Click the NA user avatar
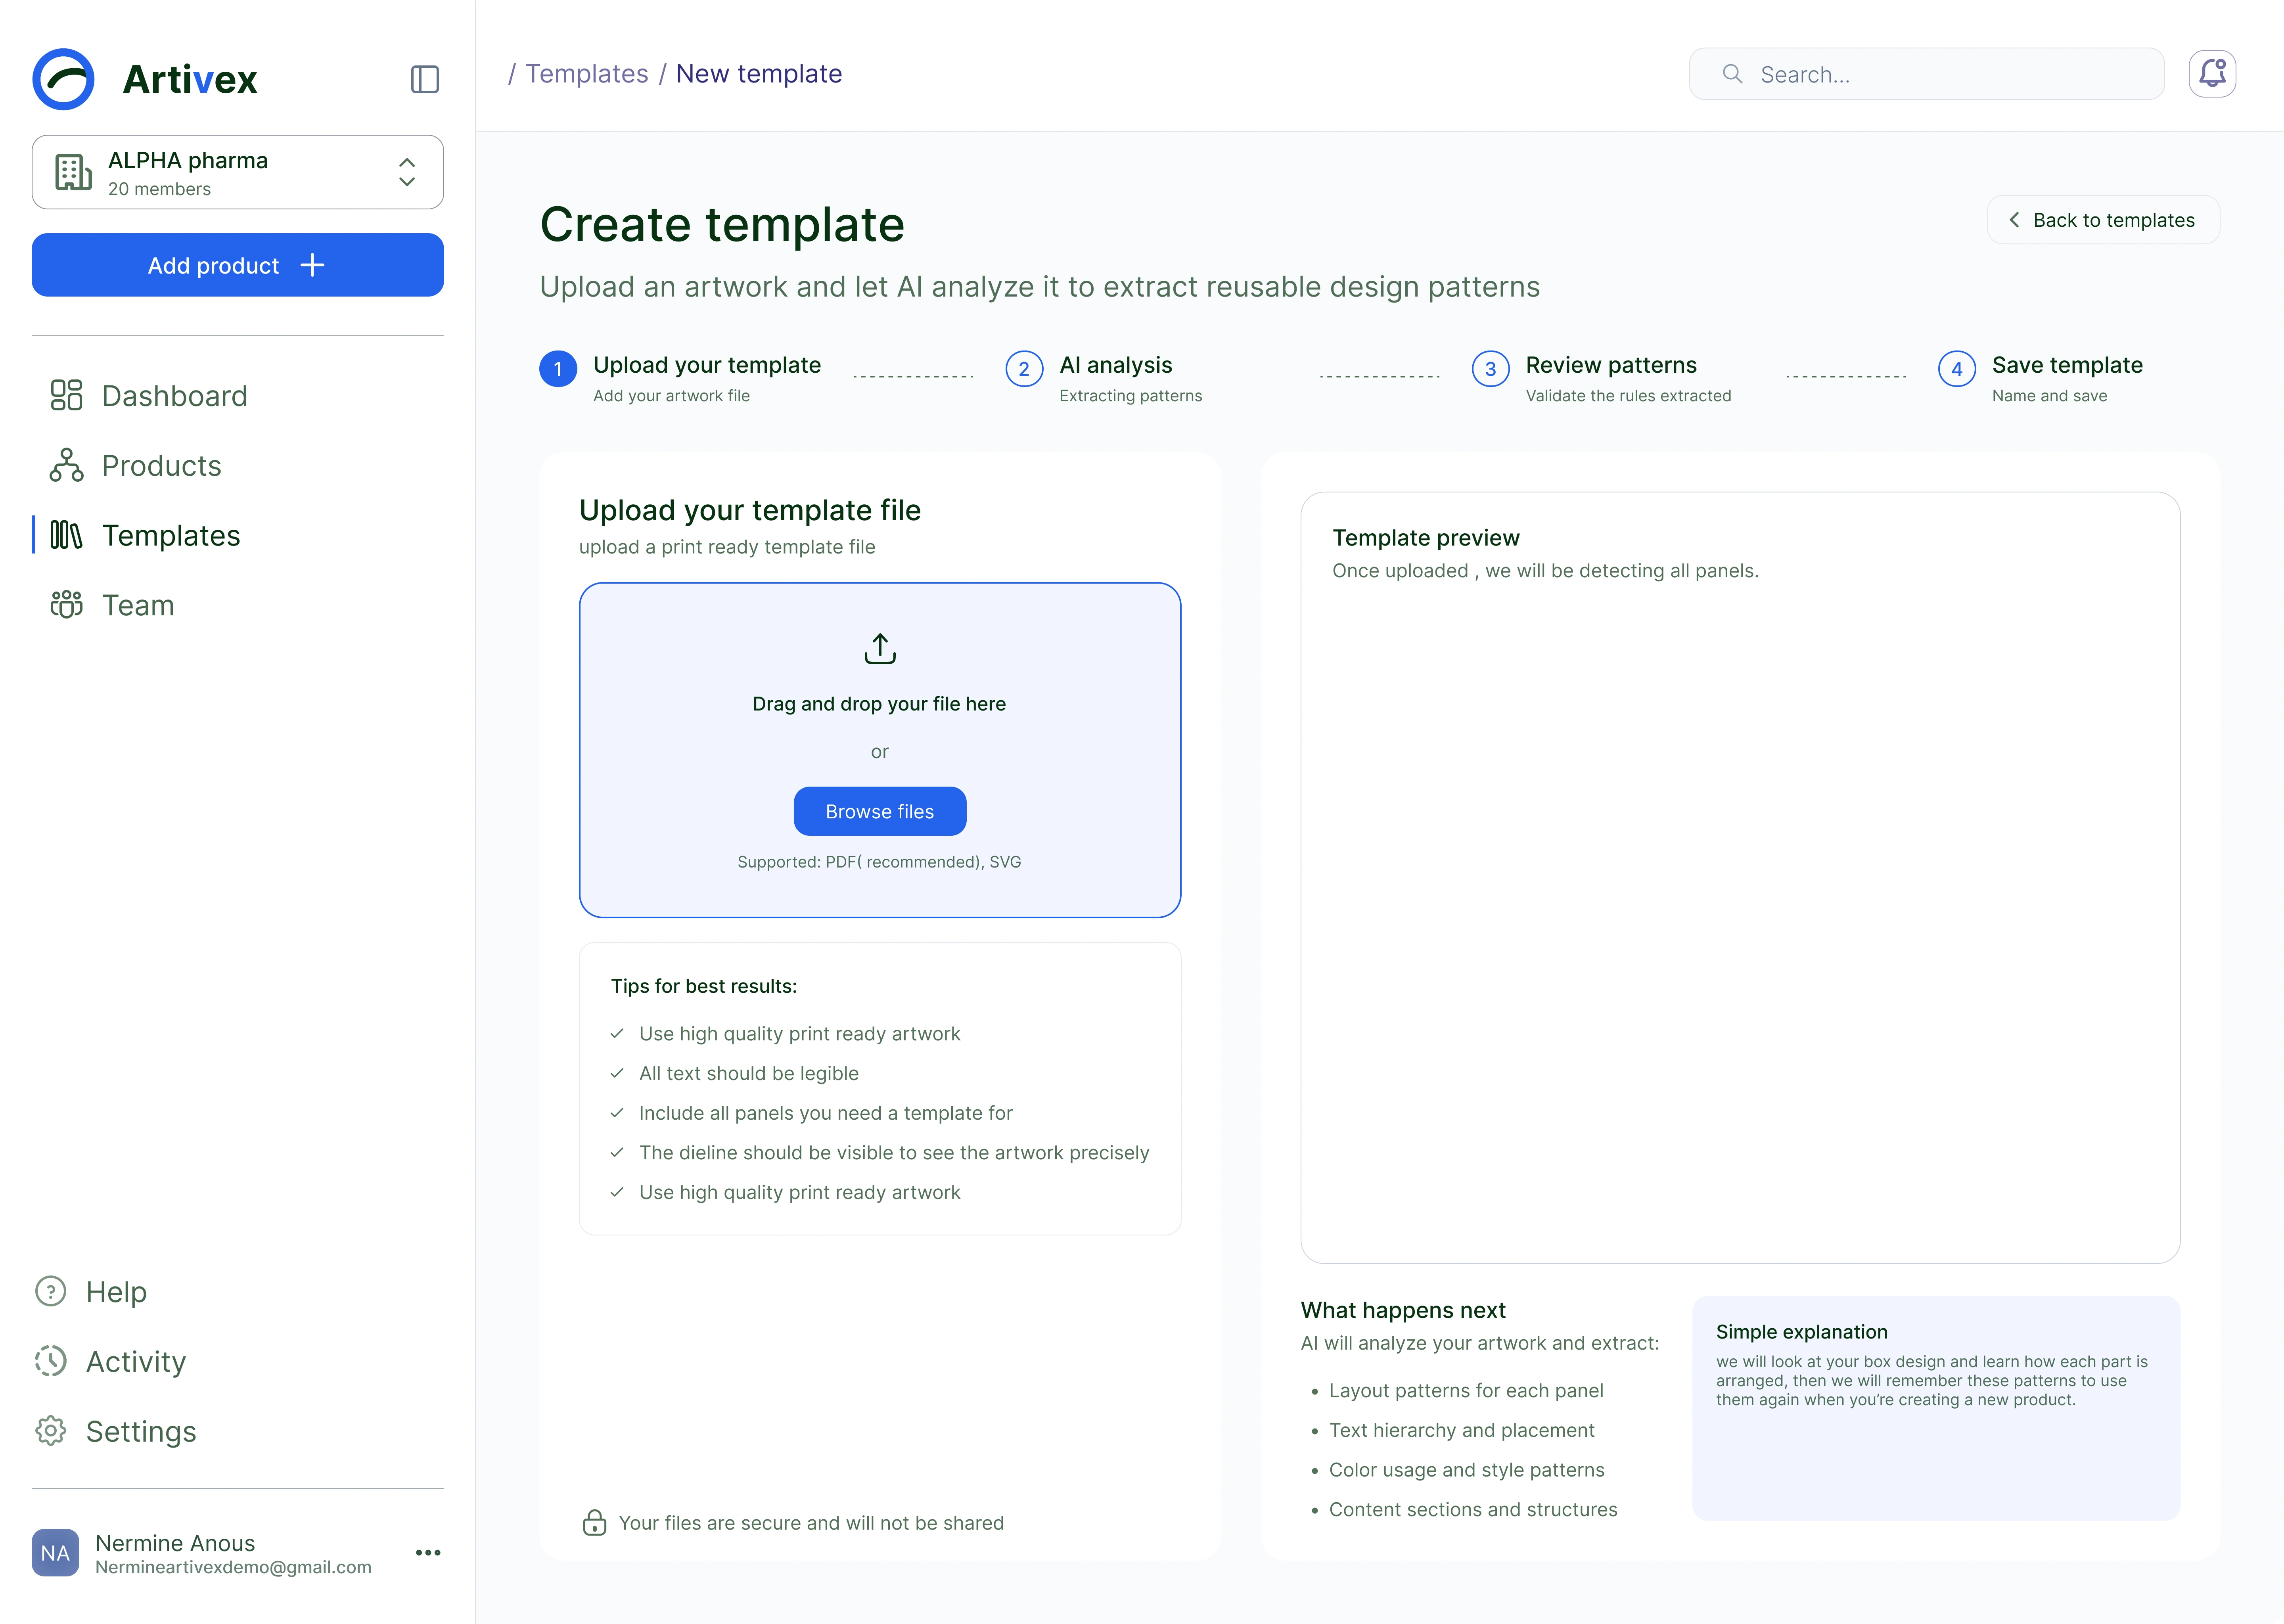 [x=55, y=1553]
